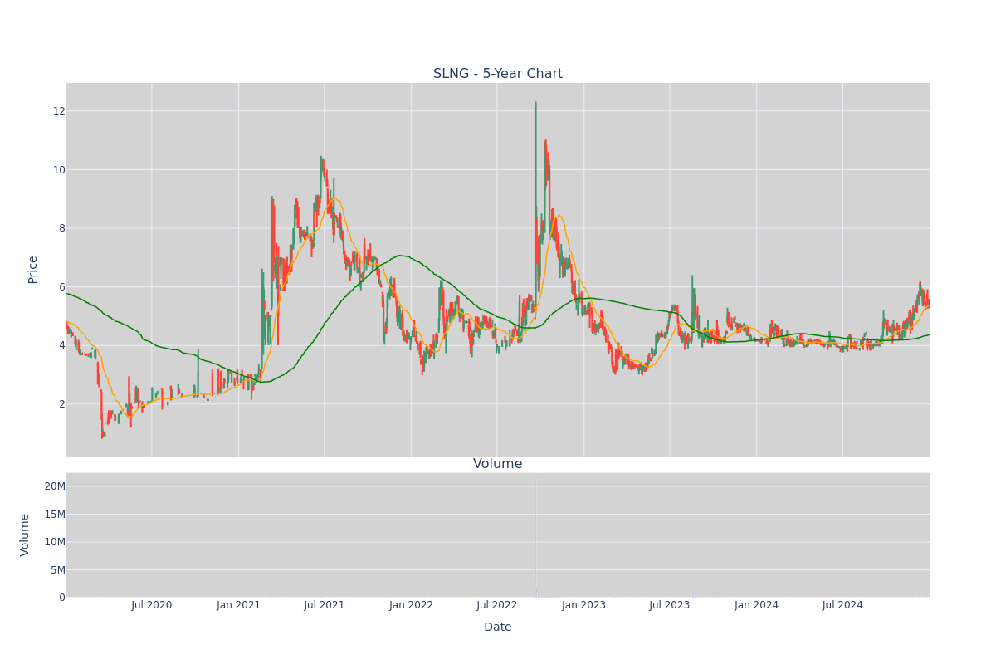Click the price axis value "4"
Image resolution: width=996 pixels, height=664 pixels.
coord(61,345)
